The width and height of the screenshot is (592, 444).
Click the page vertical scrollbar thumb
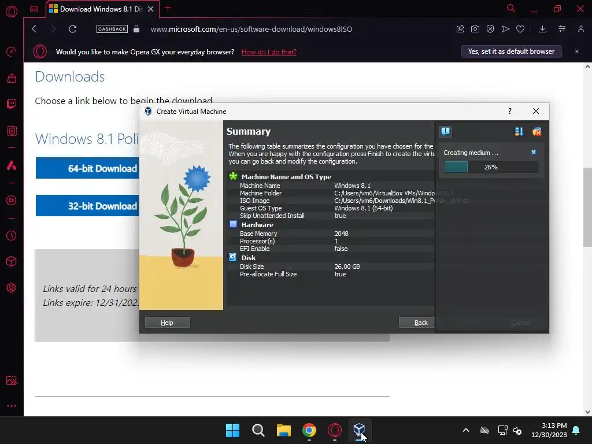[x=587, y=207]
